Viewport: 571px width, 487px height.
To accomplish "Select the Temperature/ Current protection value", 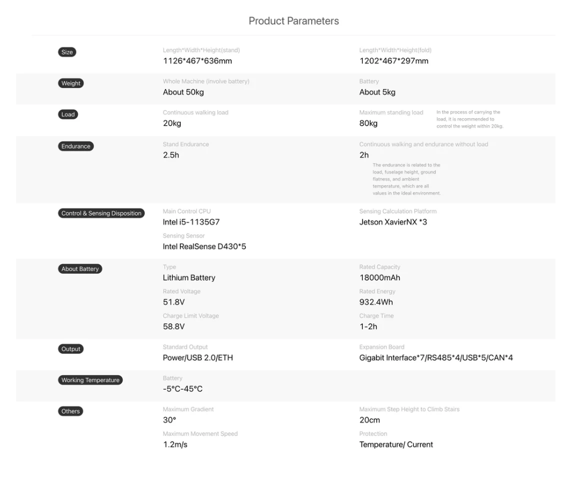I will coord(396,444).
